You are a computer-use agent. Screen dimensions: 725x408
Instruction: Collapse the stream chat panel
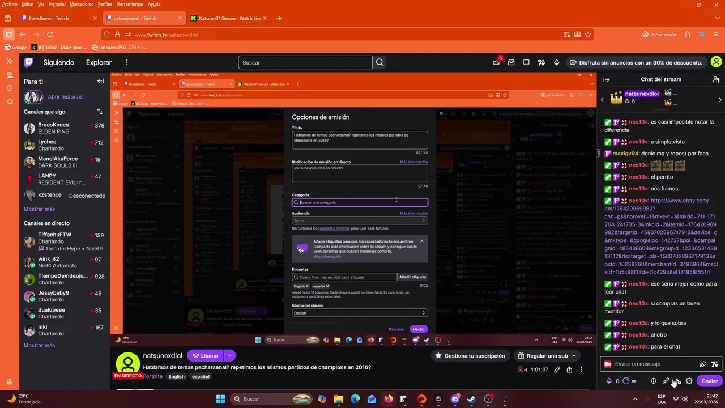[607, 79]
